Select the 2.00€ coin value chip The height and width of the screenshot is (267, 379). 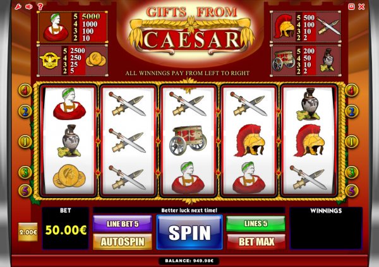tap(28, 232)
